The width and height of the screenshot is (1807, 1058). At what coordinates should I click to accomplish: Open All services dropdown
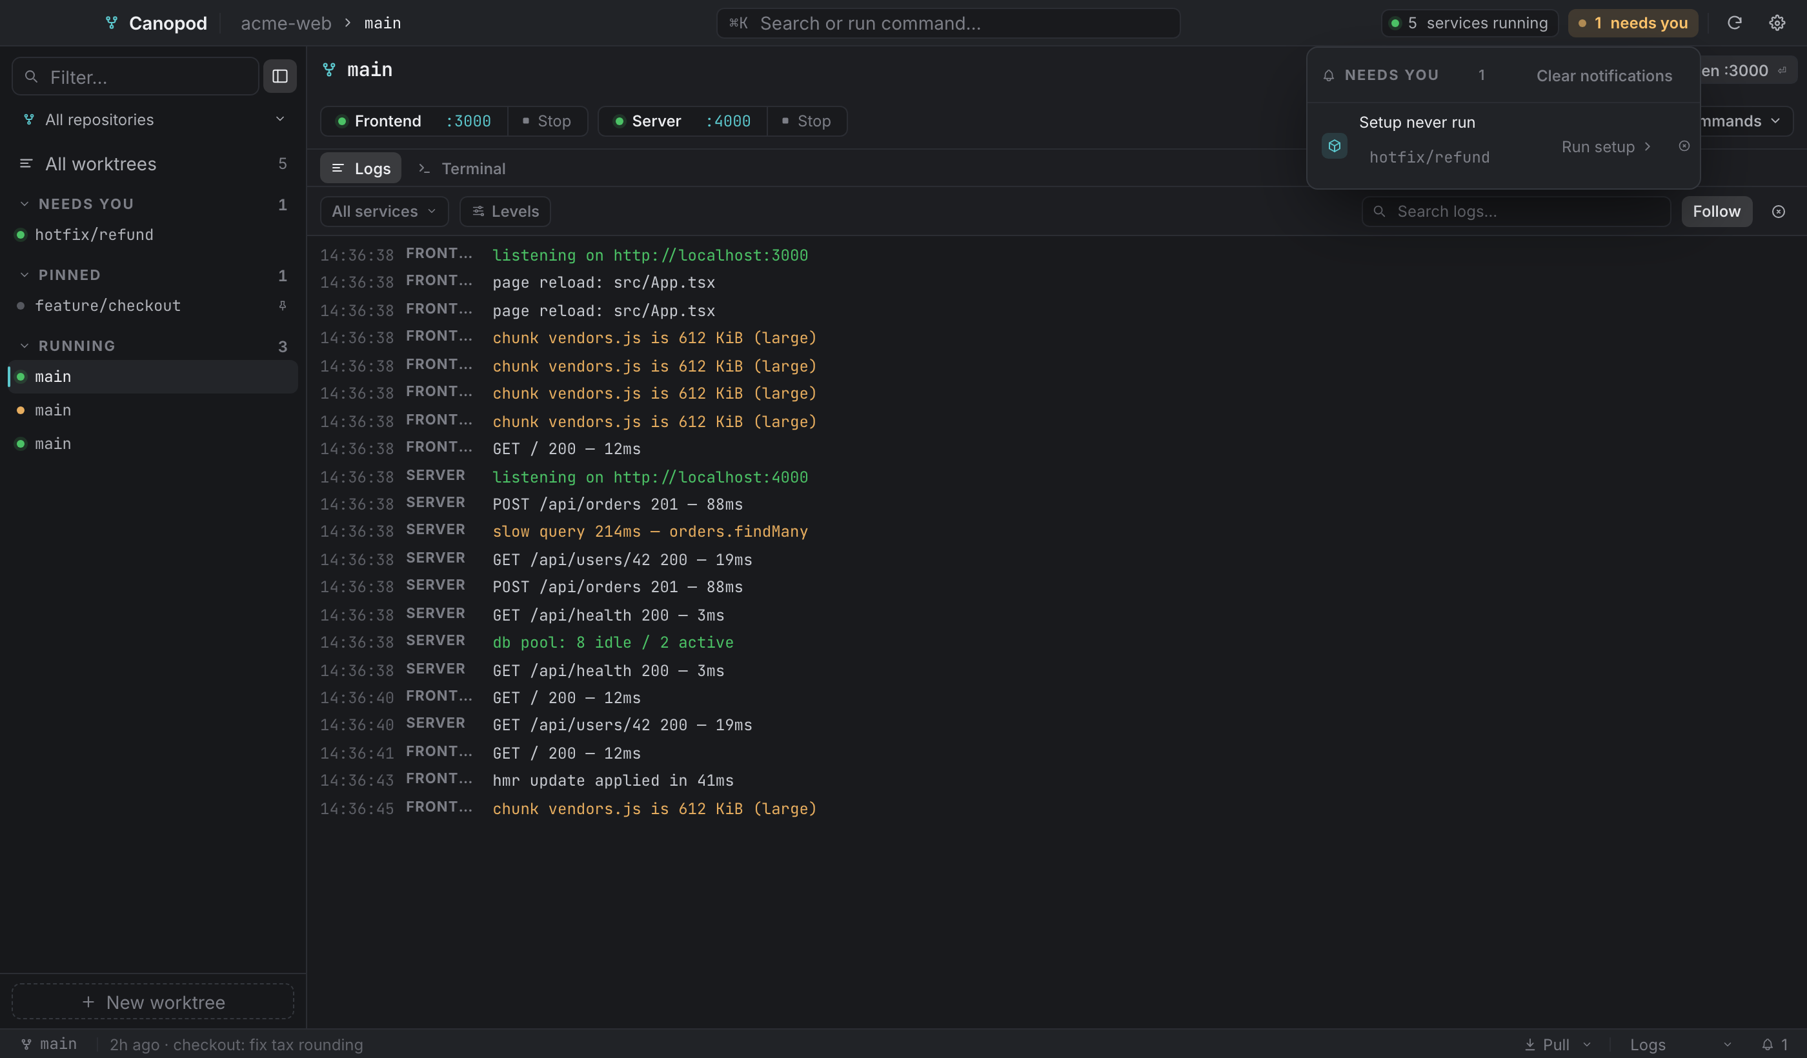coord(385,212)
